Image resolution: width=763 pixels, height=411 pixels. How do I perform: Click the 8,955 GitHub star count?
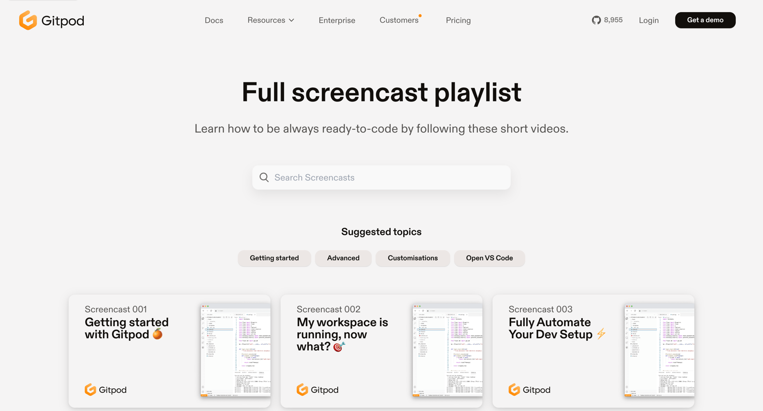[x=613, y=20]
